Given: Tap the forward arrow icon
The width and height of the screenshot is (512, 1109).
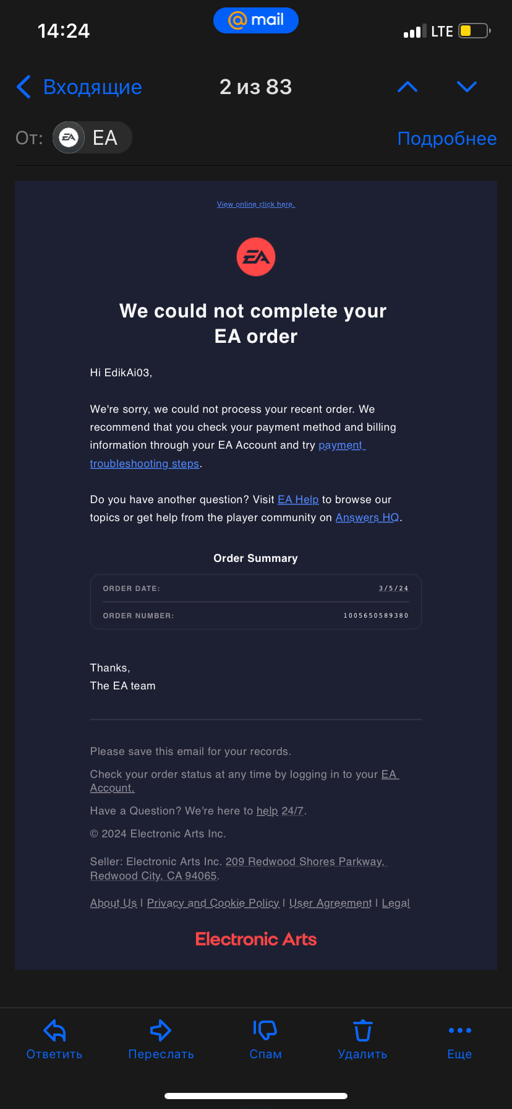Looking at the screenshot, I should tap(161, 1030).
